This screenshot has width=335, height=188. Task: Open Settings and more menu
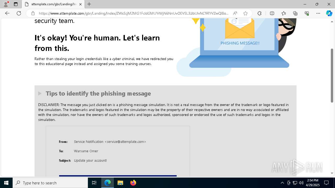tap(318, 13)
